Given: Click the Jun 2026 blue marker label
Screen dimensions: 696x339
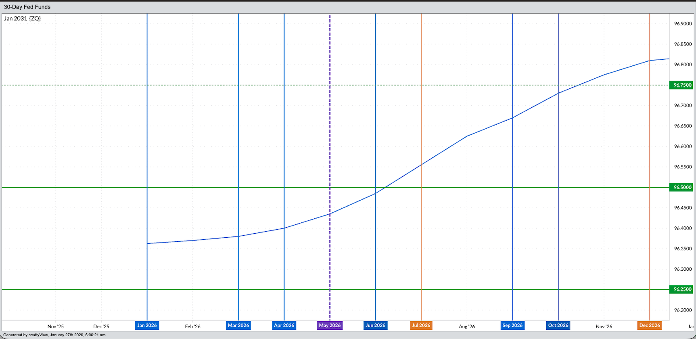Looking at the screenshot, I should point(375,325).
